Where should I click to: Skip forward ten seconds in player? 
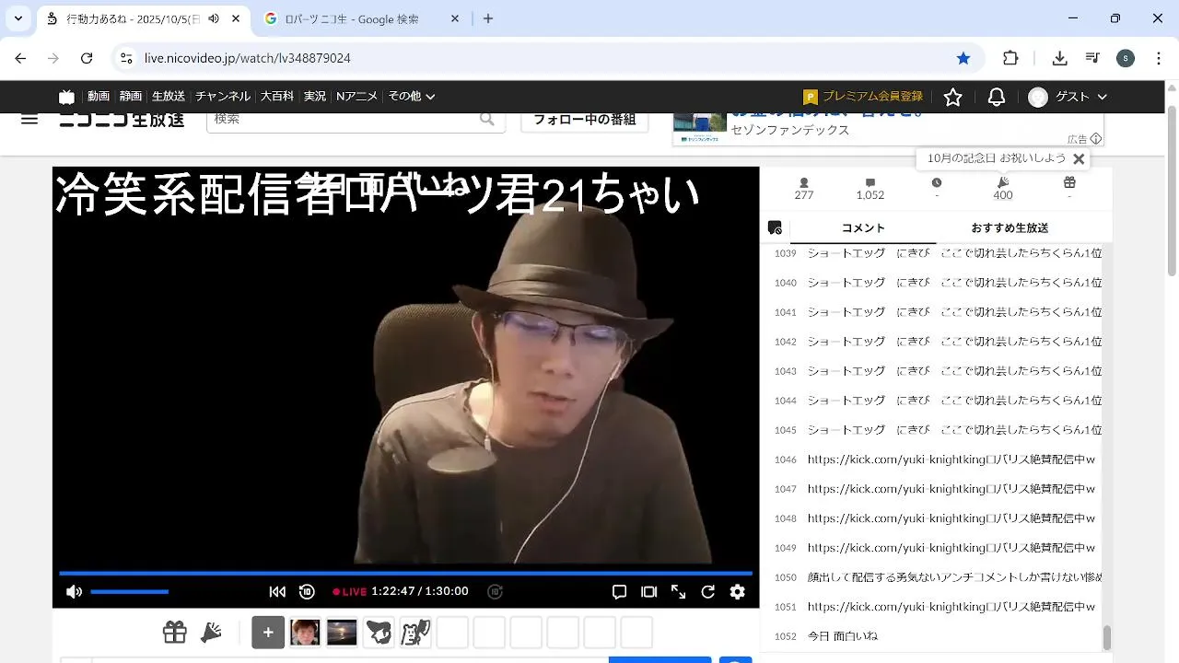(495, 592)
